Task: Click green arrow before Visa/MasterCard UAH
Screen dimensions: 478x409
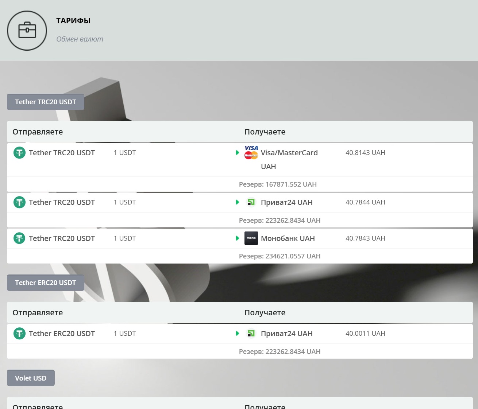Action: tap(238, 153)
